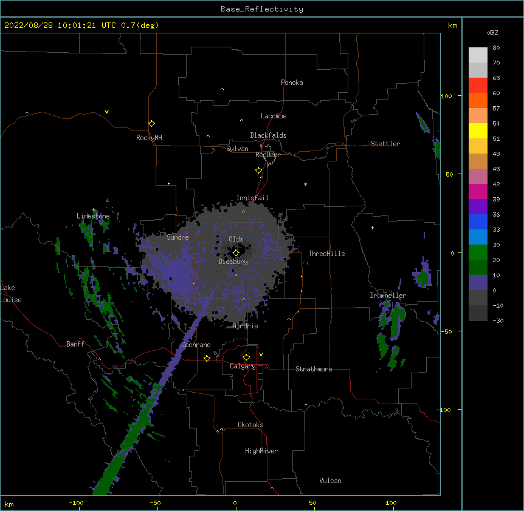Pick the violet purple swatch near 39 dBZ

pyautogui.click(x=478, y=206)
